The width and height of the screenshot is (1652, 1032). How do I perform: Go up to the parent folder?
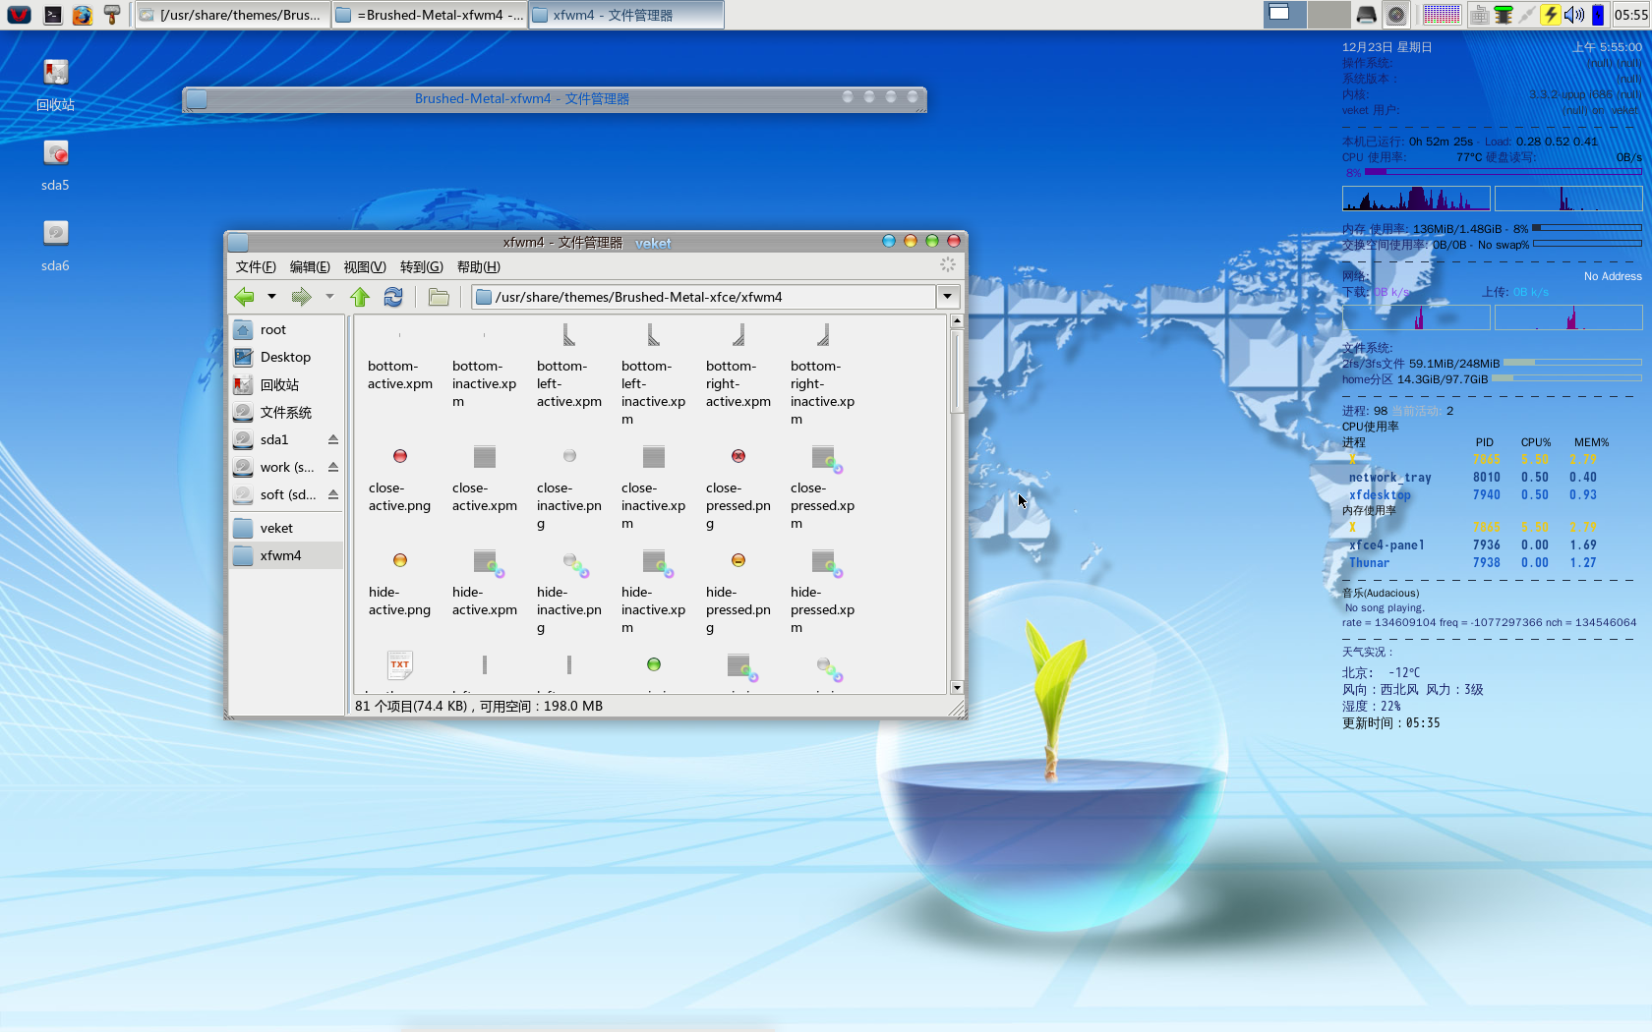point(360,297)
